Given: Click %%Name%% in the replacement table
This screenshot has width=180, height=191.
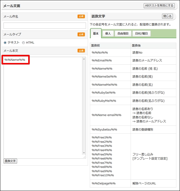Looking at the screenshot, I should tap(110, 69).
